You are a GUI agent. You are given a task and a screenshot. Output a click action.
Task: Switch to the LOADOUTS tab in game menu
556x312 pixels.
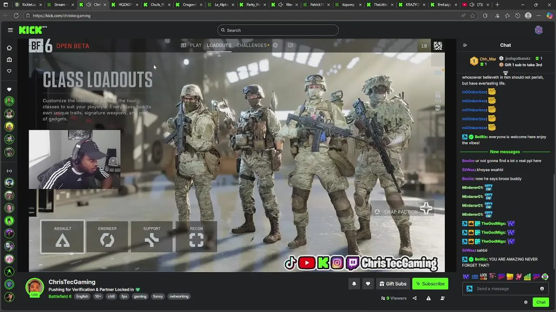tap(219, 45)
